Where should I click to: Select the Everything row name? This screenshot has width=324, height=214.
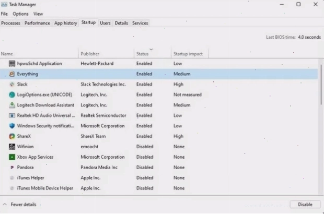(x=28, y=74)
